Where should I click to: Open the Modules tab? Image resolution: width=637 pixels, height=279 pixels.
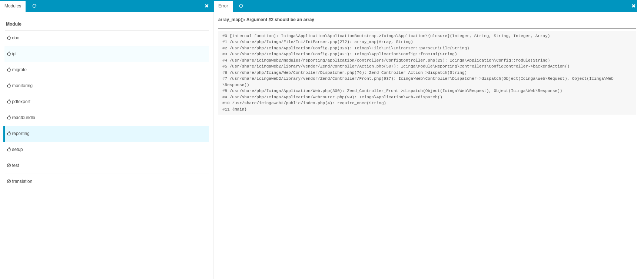(13, 6)
